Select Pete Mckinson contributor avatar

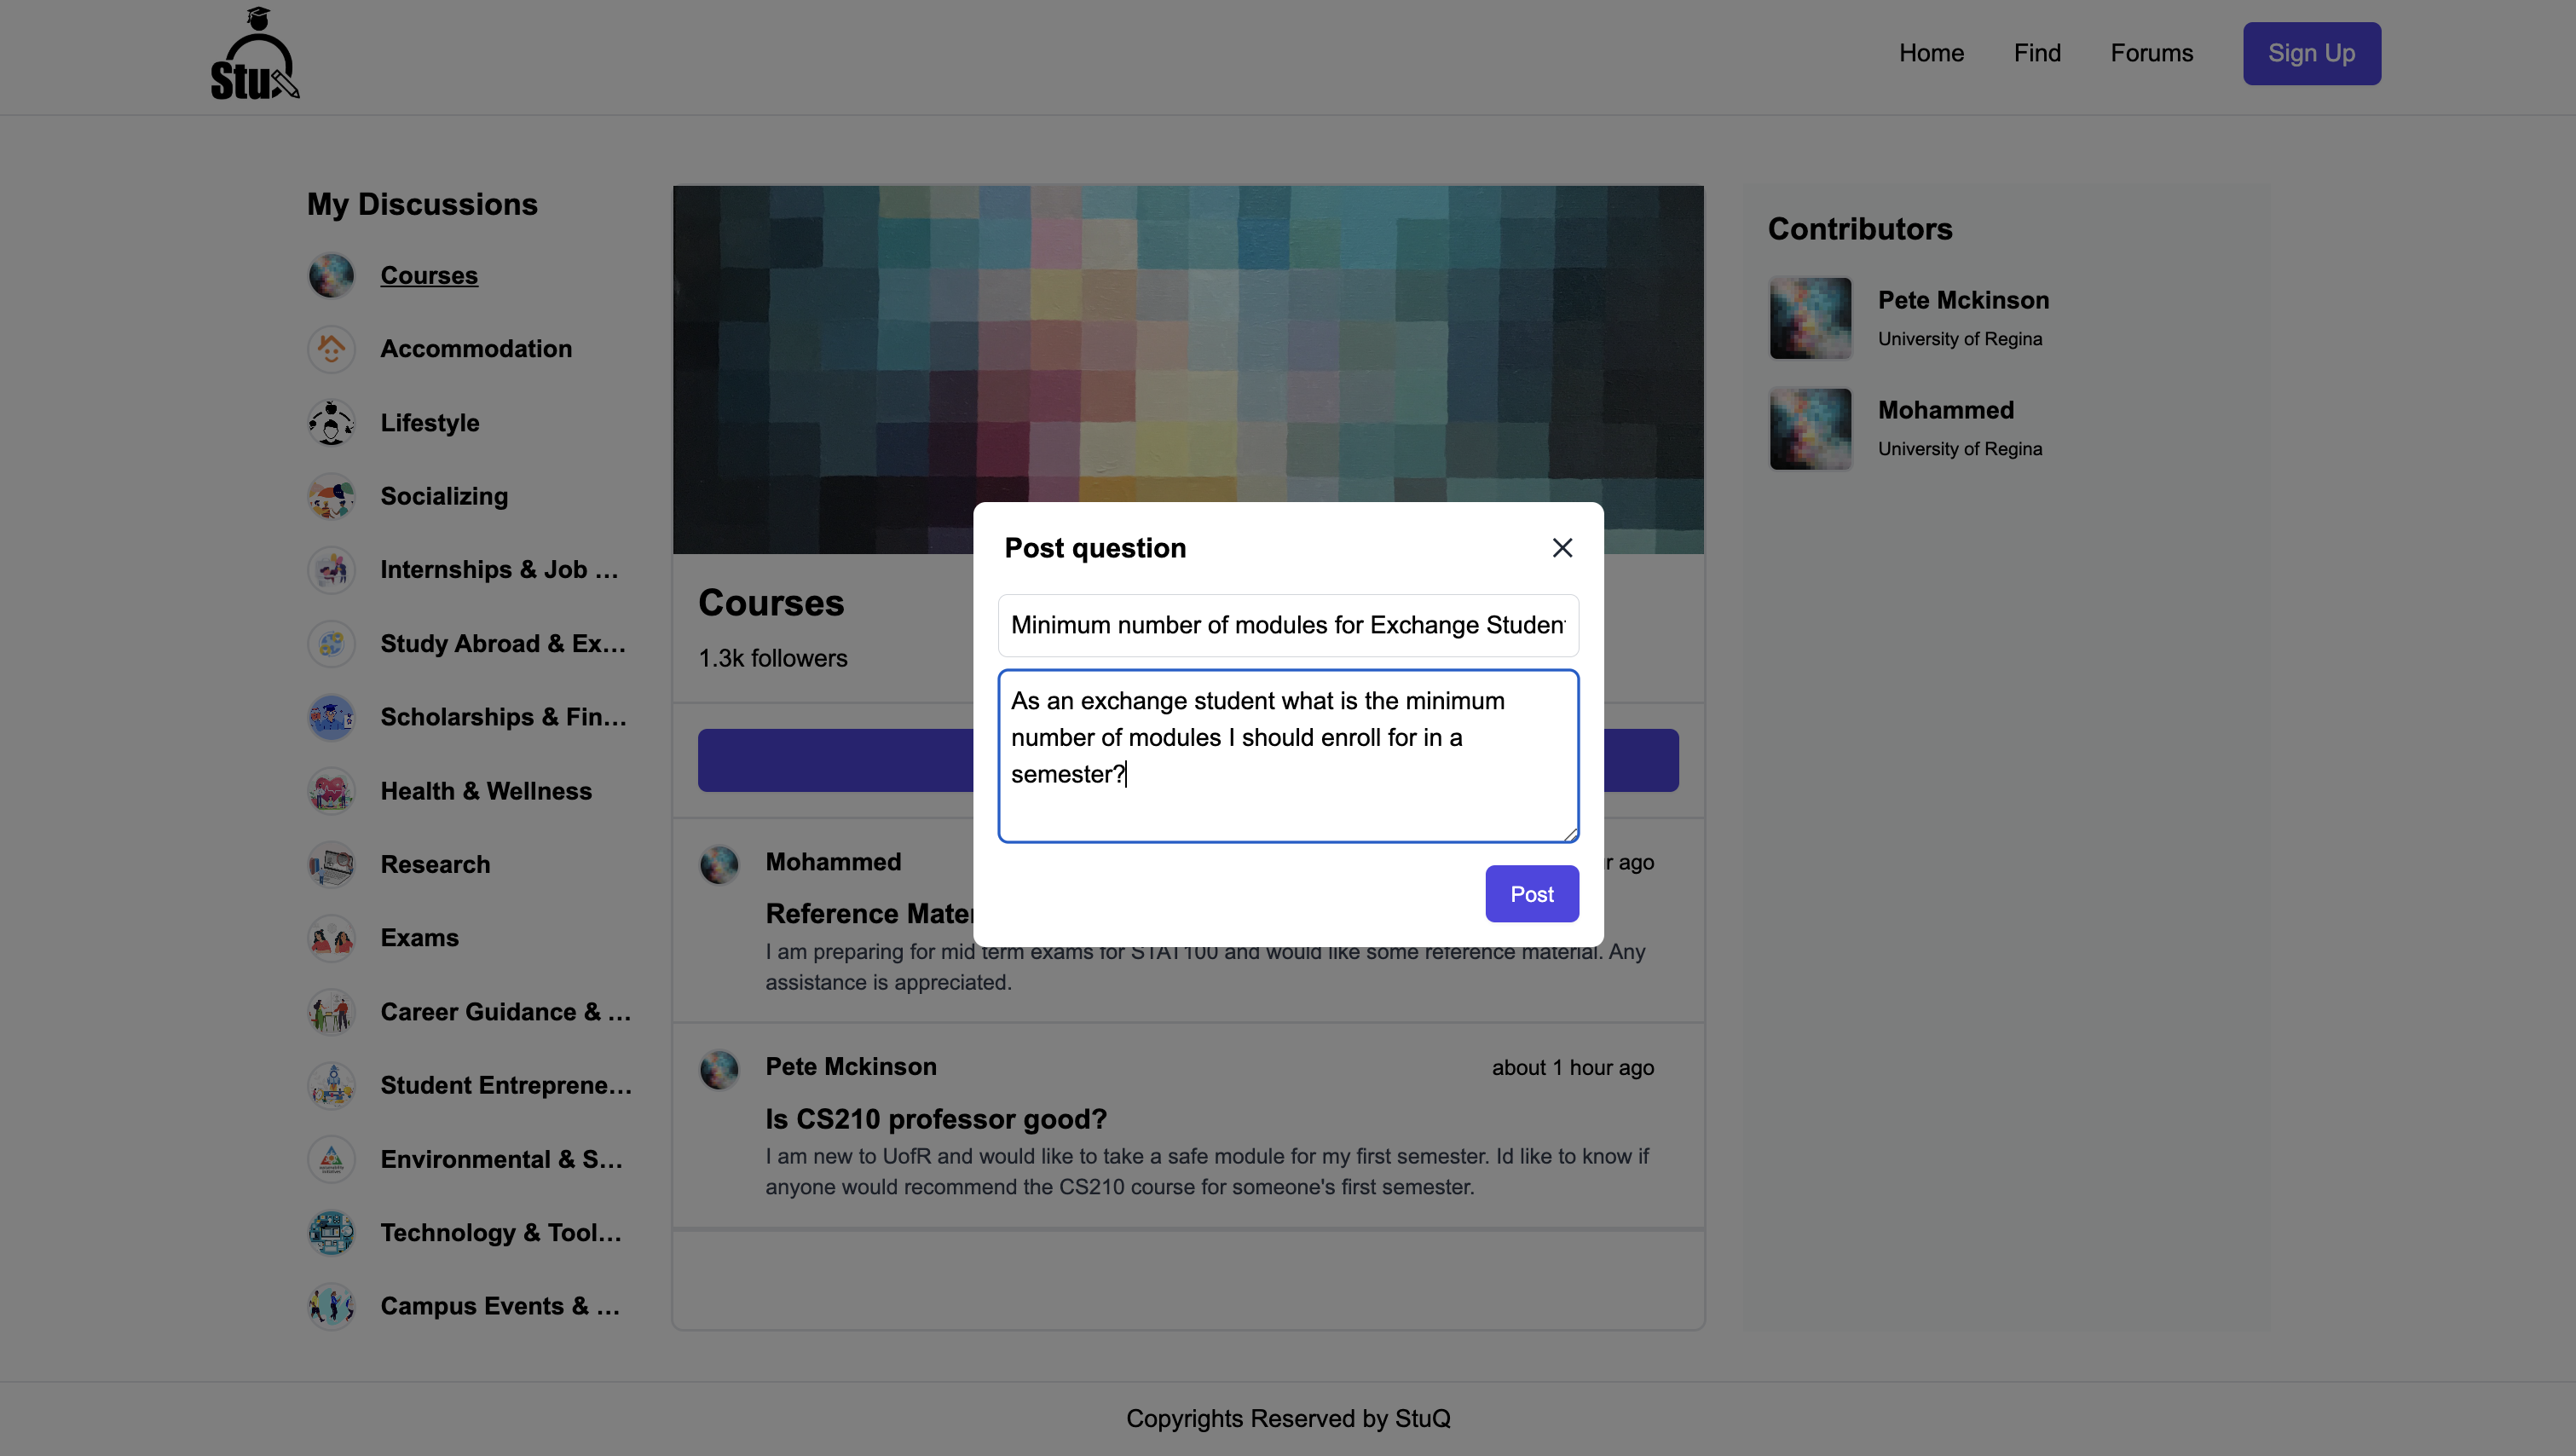pyautogui.click(x=1810, y=318)
